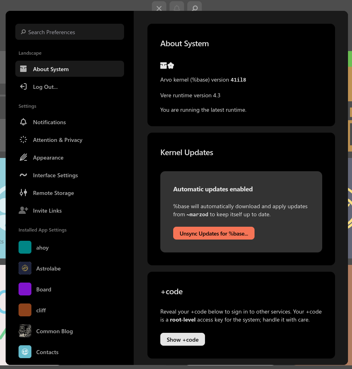Click the magnifier icon in Search Preferences
The width and height of the screenshot is (352, 369).
pos(23,32)
